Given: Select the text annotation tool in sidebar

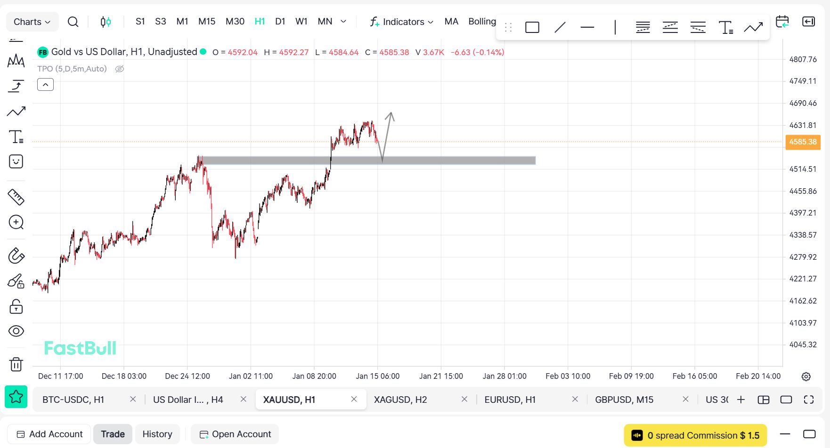Looking at the screenshot, I should pyautogui.click(x=16, y=137).
